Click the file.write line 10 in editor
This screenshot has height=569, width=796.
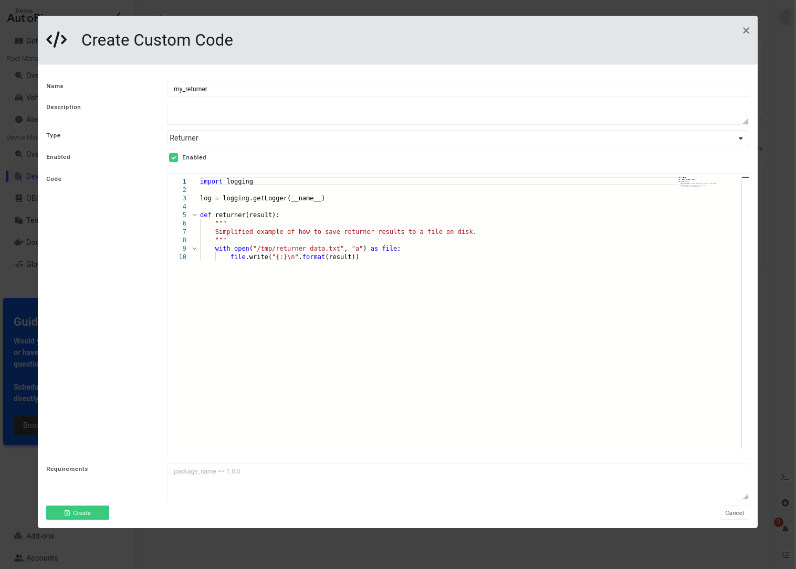point(295,257)
